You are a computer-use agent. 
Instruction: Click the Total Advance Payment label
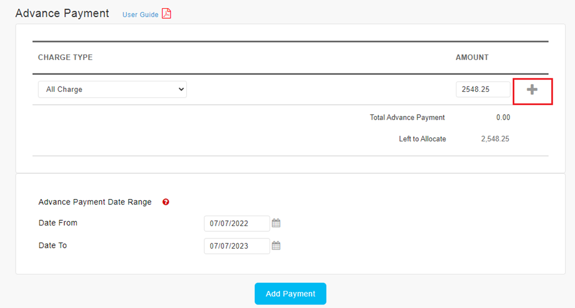coord(407,118)
